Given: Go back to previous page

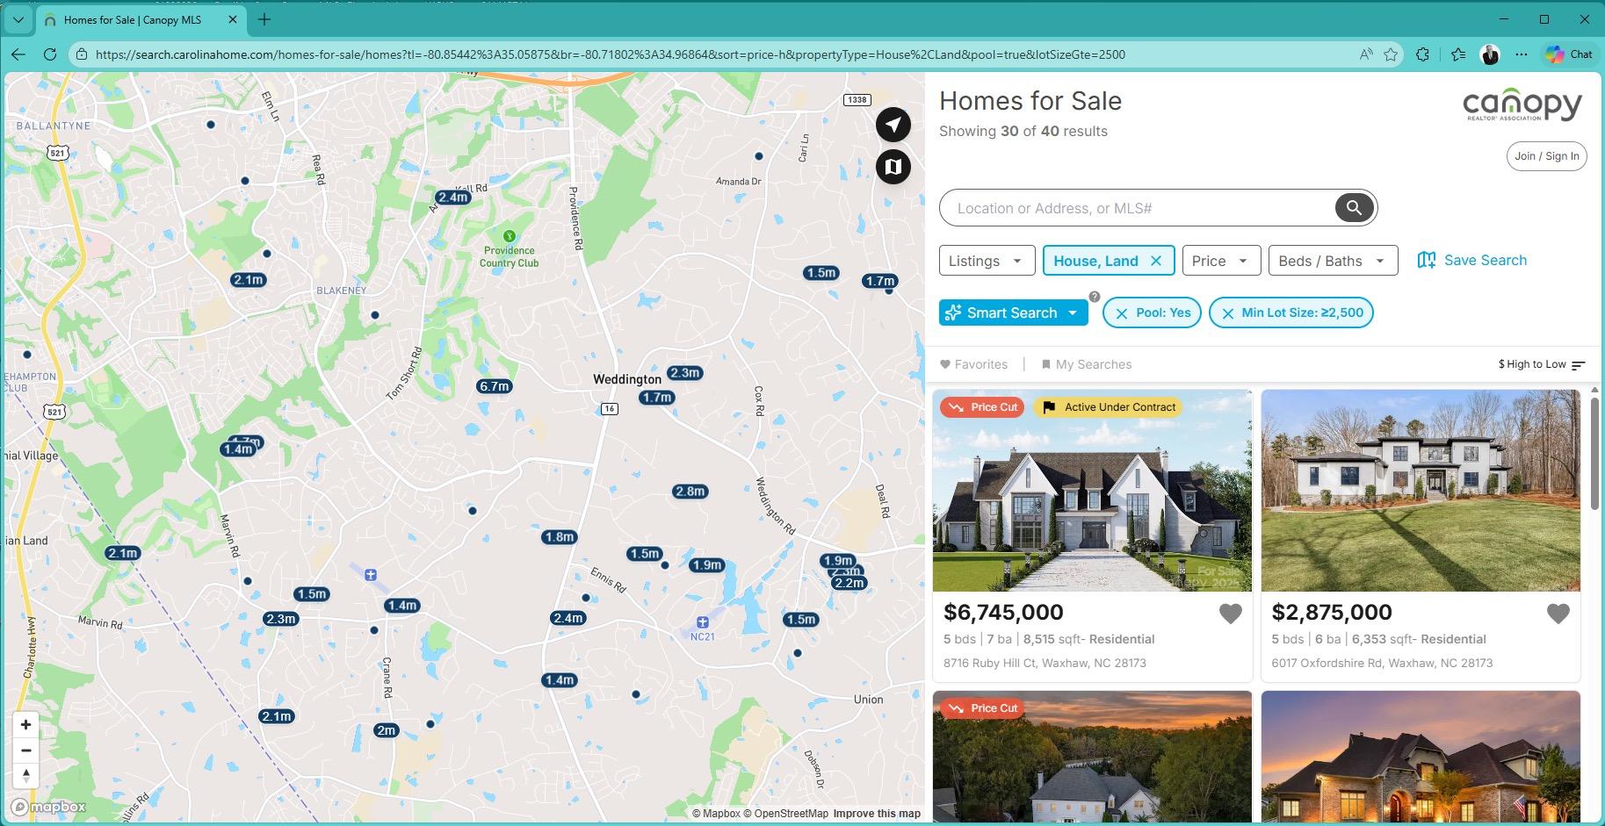Looking at the screenshot, I should tap(18, 54).
